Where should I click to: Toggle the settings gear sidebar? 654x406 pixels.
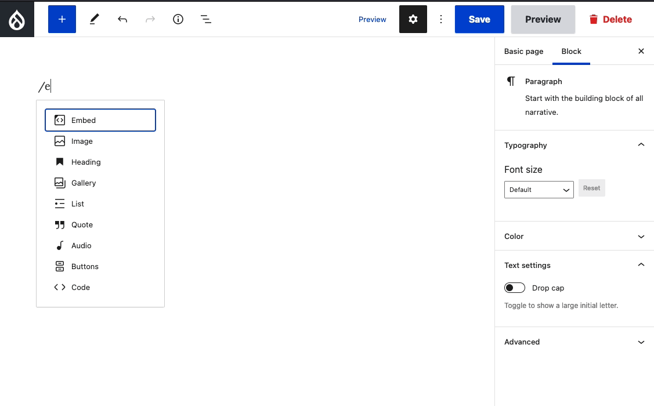[413, 19]
